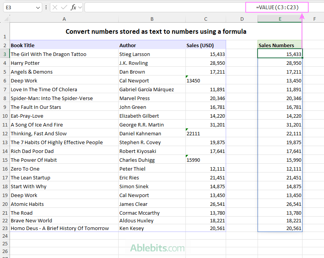The height and width of the screenshot is (258, 324).
Task: Click the 'Atomic Habits' cell
Action: (x=64, y=204)
